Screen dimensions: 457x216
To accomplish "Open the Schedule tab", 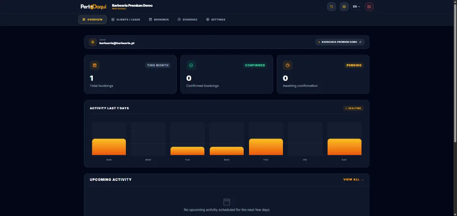I will point(187,20).
